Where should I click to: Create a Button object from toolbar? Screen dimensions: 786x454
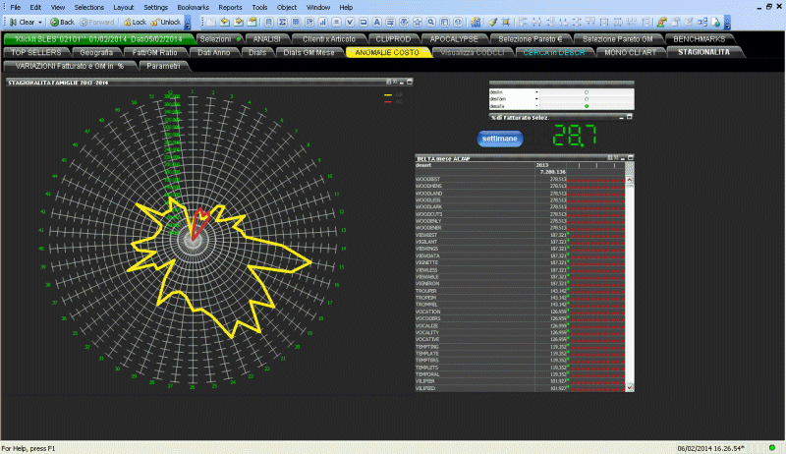[x=364, y=22]
